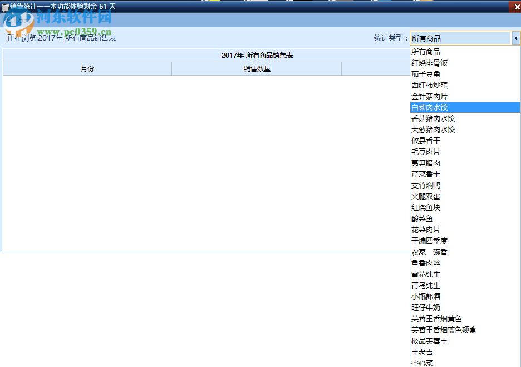521x367 pixels.
Task: Pick 青岛纯生 from the list
Action: coord(465,285)
